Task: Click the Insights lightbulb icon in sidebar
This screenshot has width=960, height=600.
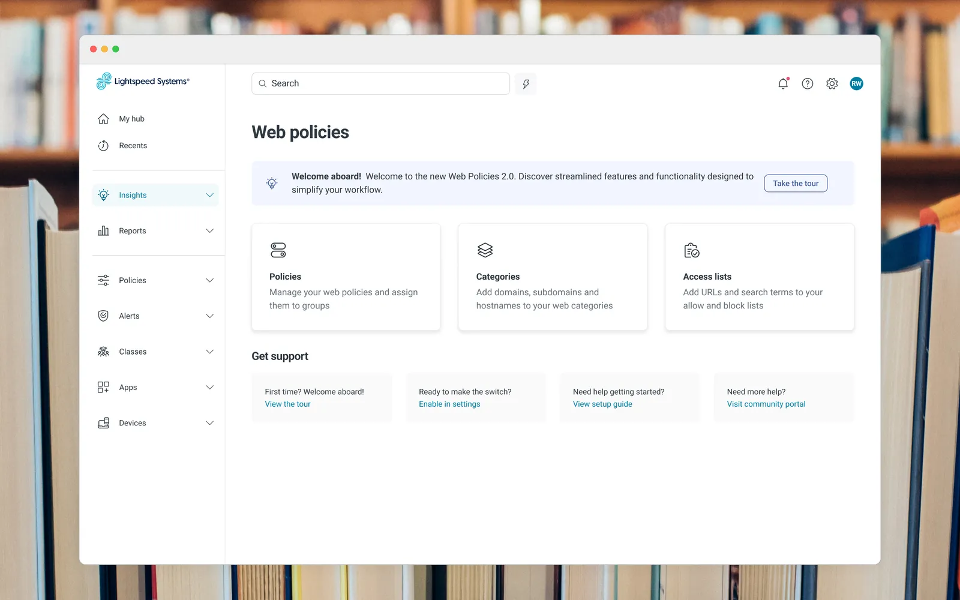Action: point(103,195)
